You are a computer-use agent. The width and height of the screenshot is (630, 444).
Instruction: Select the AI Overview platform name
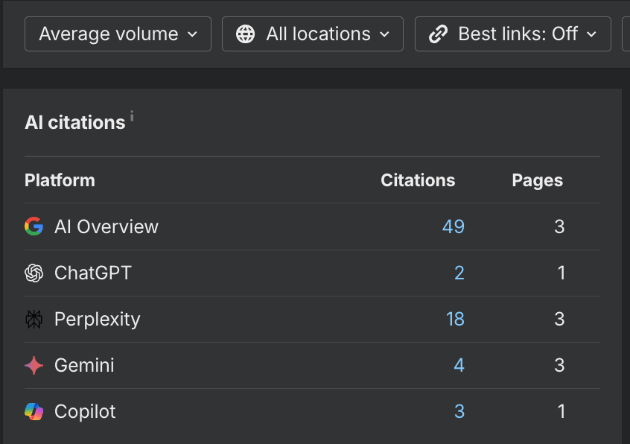pos(106,226)
